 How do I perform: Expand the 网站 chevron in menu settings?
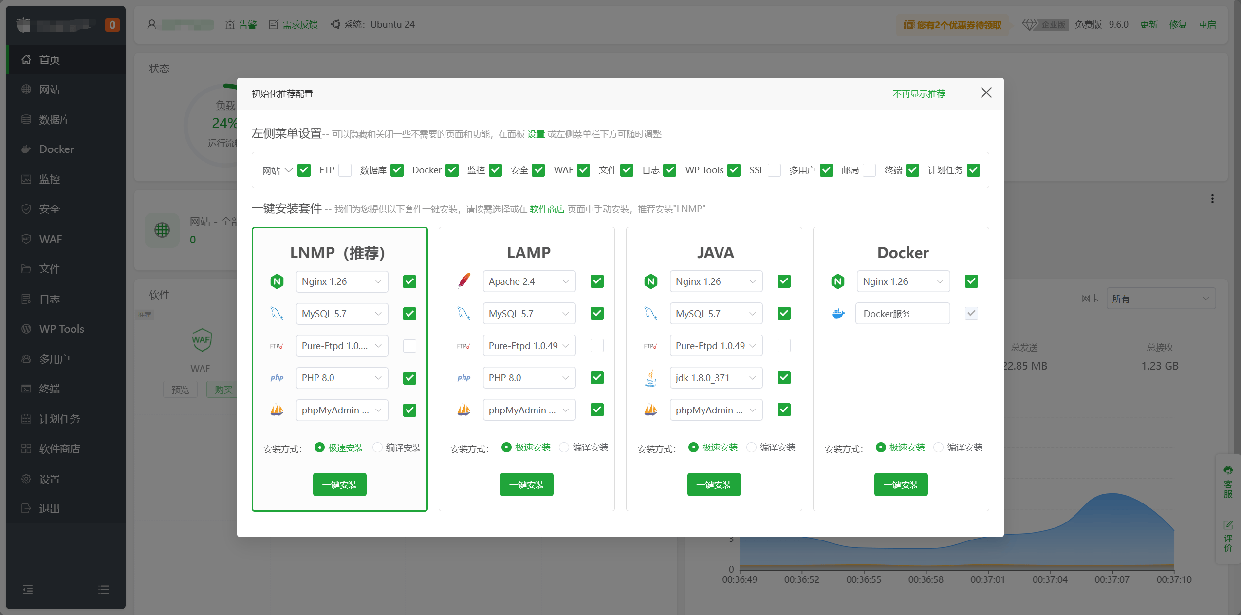pos(289,170)
